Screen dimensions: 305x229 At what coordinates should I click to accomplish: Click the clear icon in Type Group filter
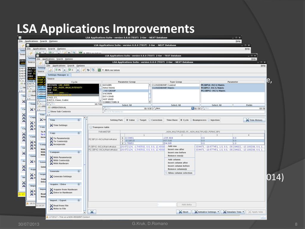point(193,108)
